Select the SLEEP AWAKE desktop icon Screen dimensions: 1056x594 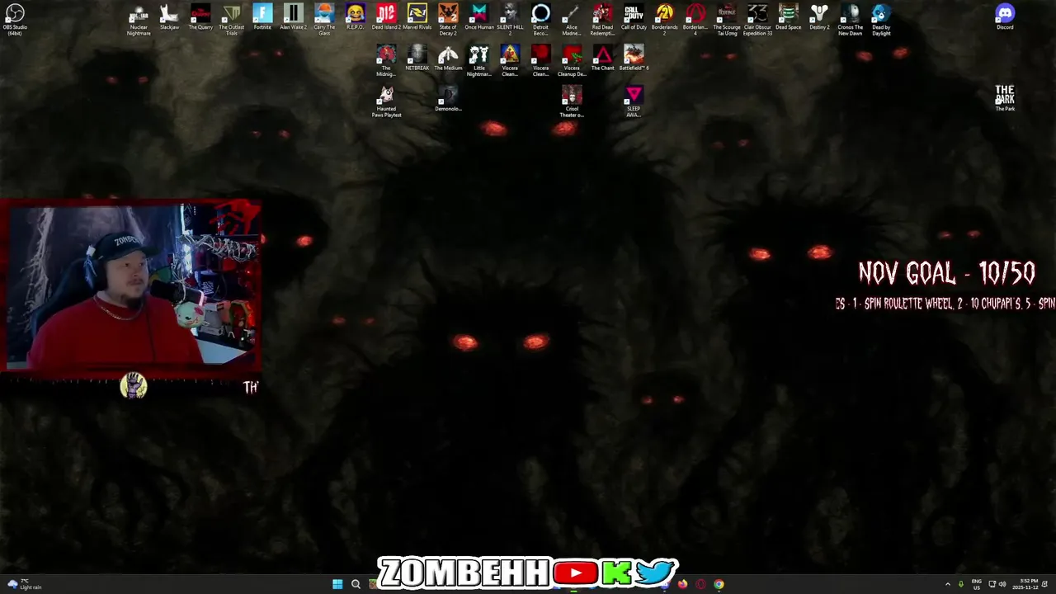coord(634,101)
